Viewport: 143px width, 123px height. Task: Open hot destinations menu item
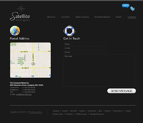[x=102, y=17]
